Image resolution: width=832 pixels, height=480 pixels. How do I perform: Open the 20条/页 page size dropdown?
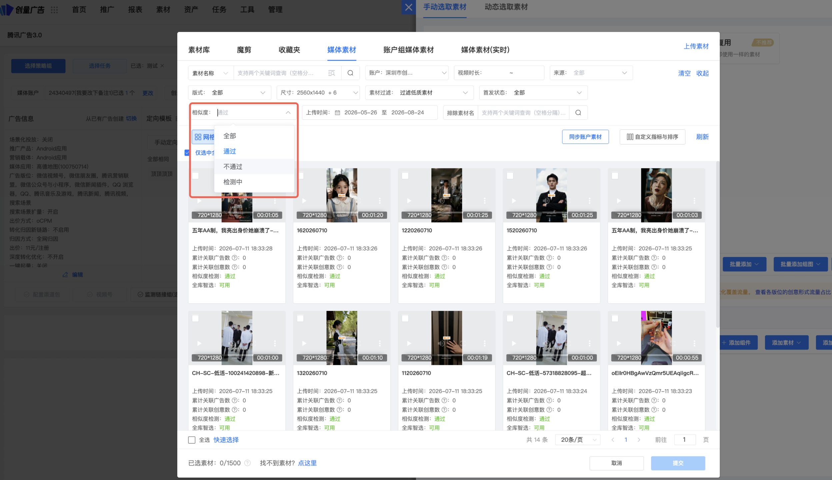coord(578,440)
